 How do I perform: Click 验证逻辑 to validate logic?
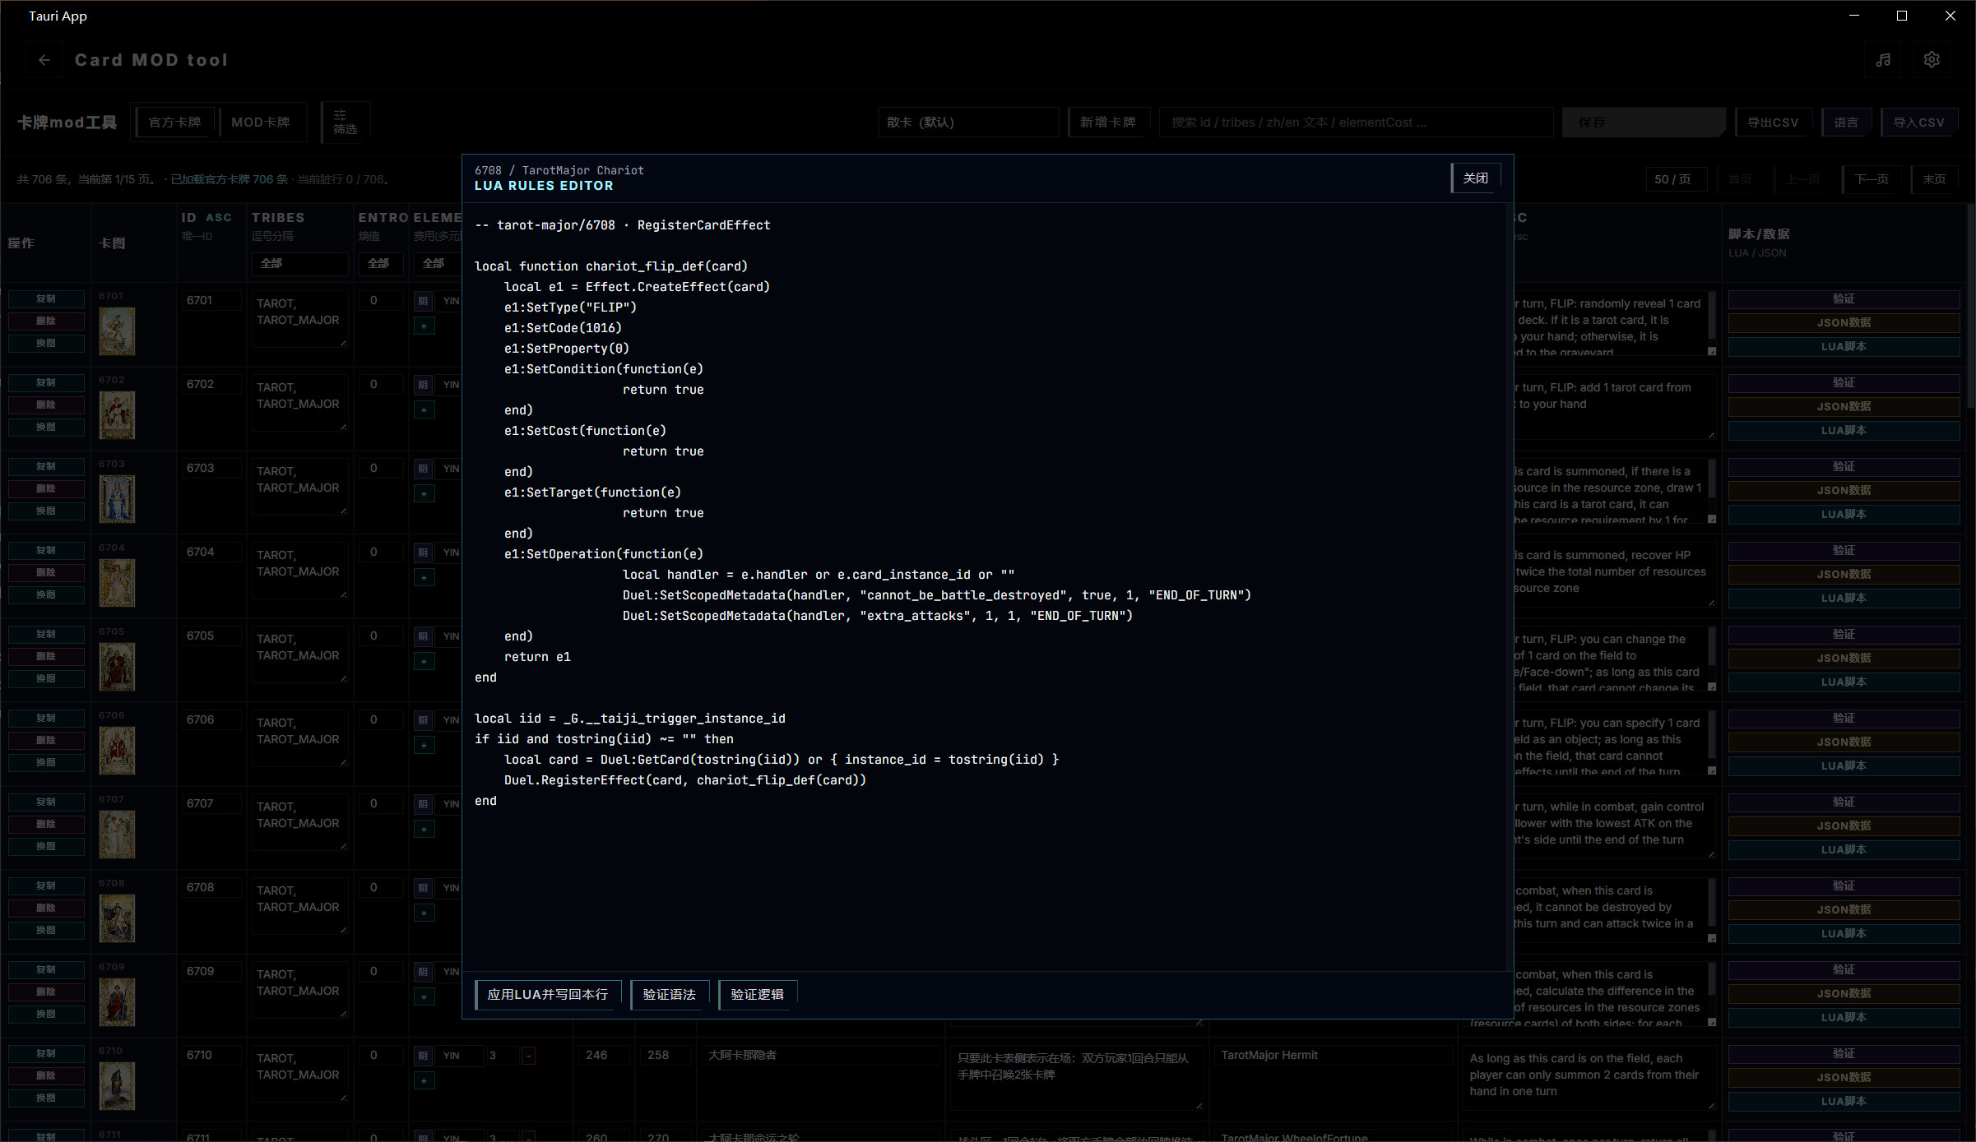758,995
